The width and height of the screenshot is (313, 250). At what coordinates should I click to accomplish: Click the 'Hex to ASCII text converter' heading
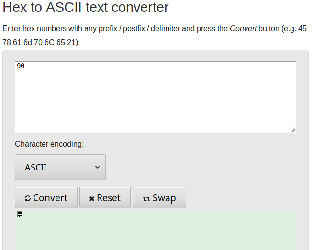[86, 7]
